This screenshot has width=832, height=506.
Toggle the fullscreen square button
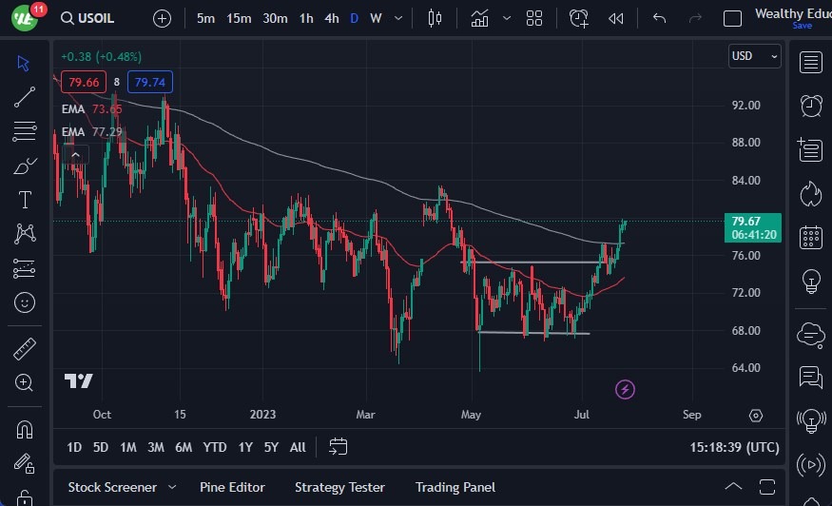tap(732, 18)
